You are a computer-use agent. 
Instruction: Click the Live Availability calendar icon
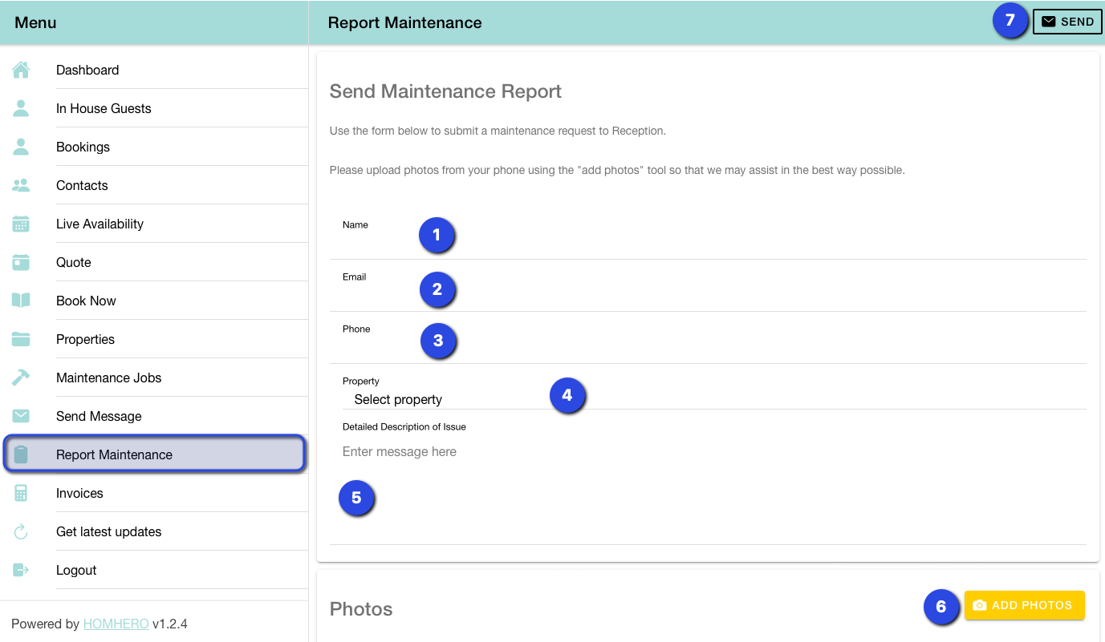(x=21, y=224)
